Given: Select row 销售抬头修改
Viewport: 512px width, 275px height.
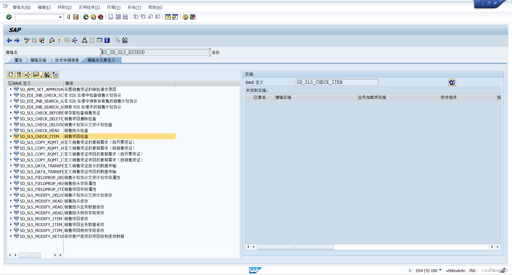Looking at the screenshot, I should coord(76,201).
